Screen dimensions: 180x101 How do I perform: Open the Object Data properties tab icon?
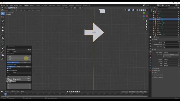tap(150, 68)
